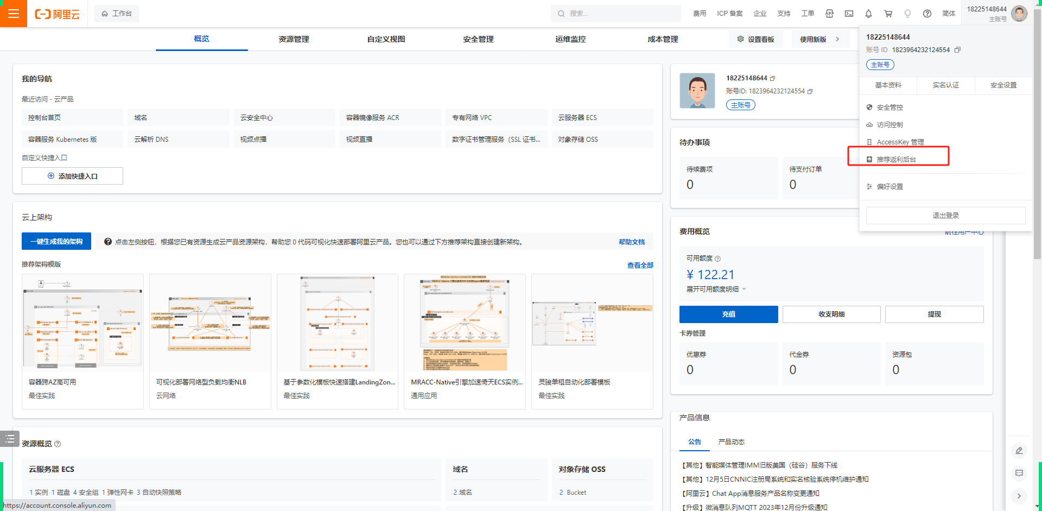Open the 企业 menu item

pos(760,14)
